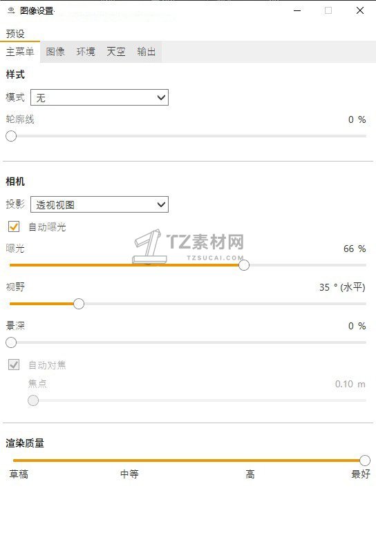Toggle the 自动对焦 checkbox
The image size is (376, 533).
click(14, 365)
